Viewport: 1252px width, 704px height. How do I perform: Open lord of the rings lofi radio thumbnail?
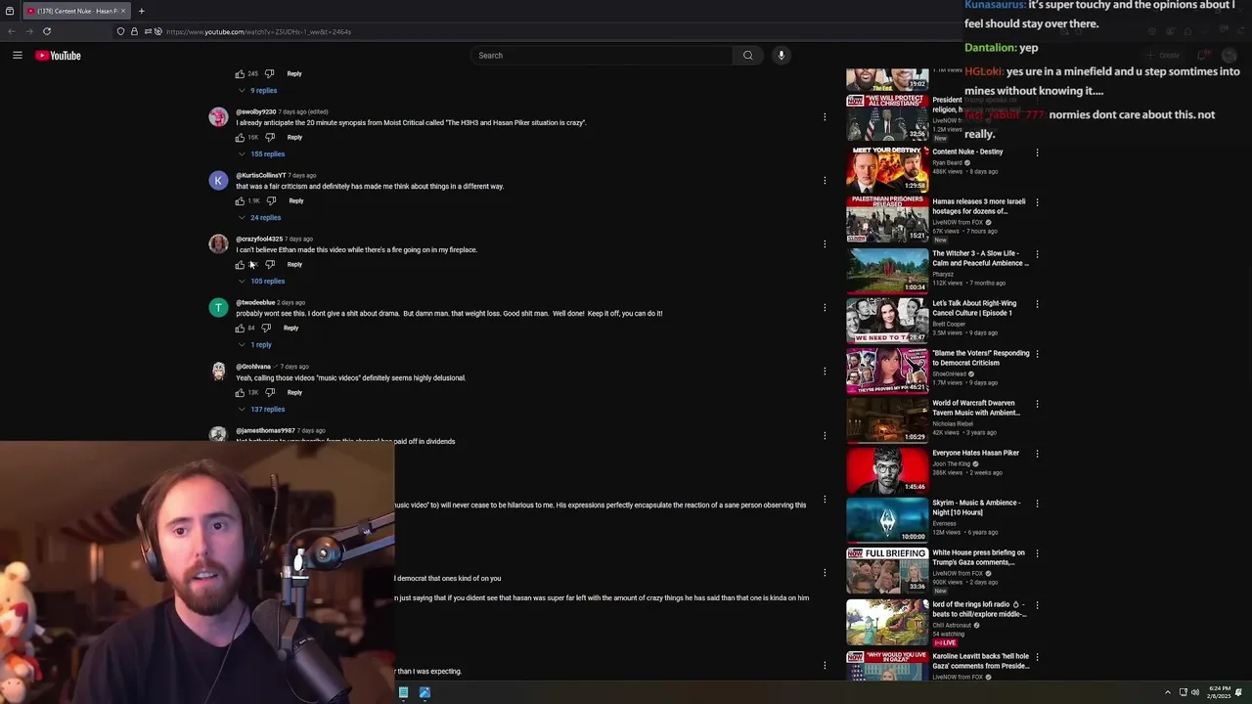click(x=887, y=621)
